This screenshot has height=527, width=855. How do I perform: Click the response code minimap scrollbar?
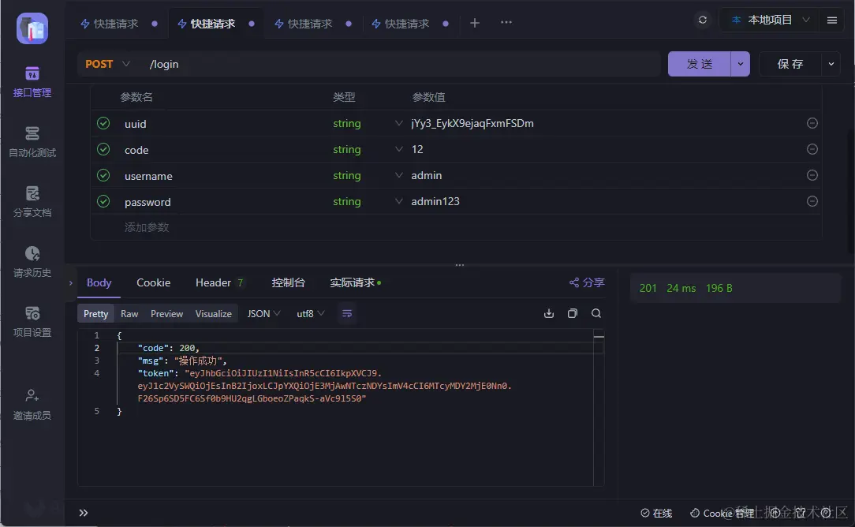point(599,406)
